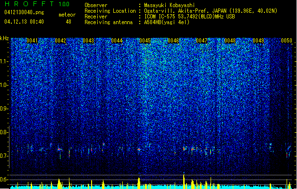Click time marker 0043
The image size is (297, 189).
(x=88, y=41)
